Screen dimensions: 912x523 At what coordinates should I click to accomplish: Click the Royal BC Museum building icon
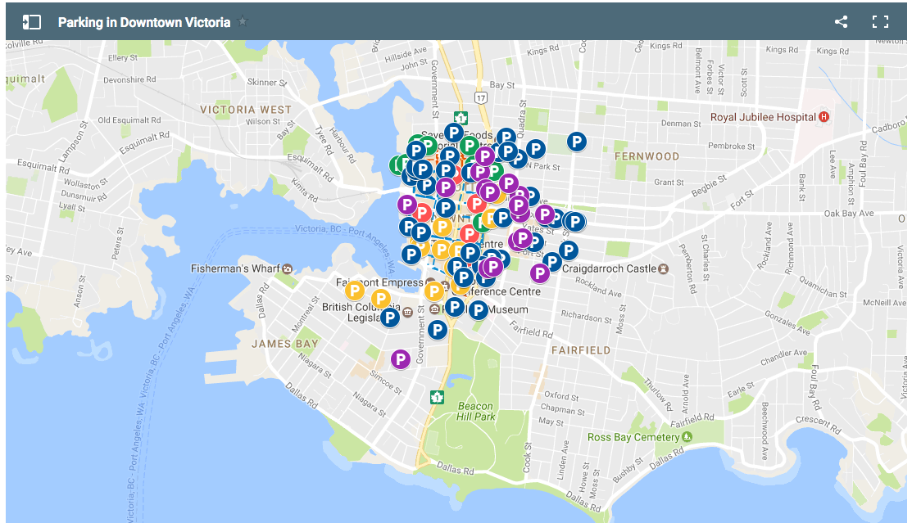pyautogui.click(x=434, y=309)
